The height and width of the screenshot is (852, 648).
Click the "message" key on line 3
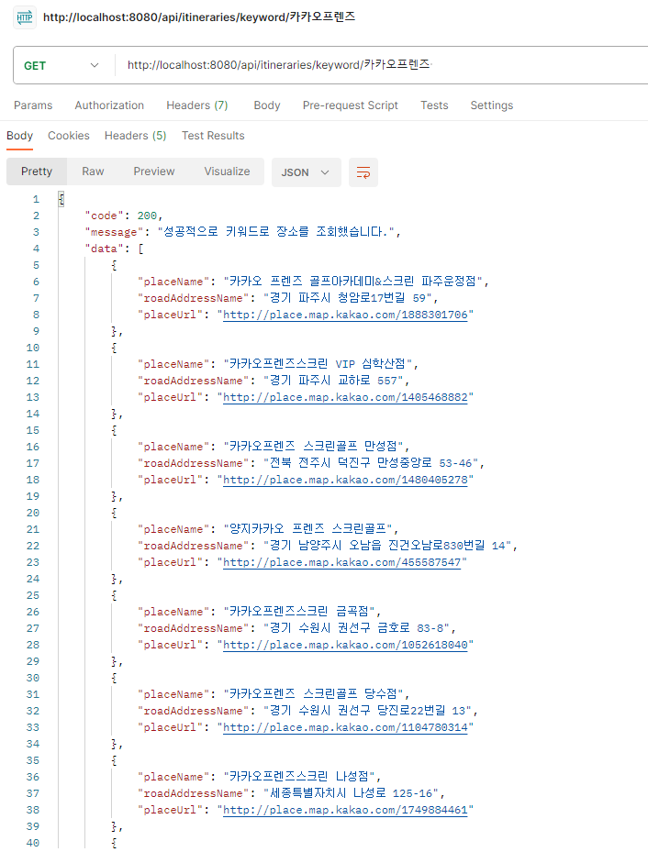tap(114, 232)
